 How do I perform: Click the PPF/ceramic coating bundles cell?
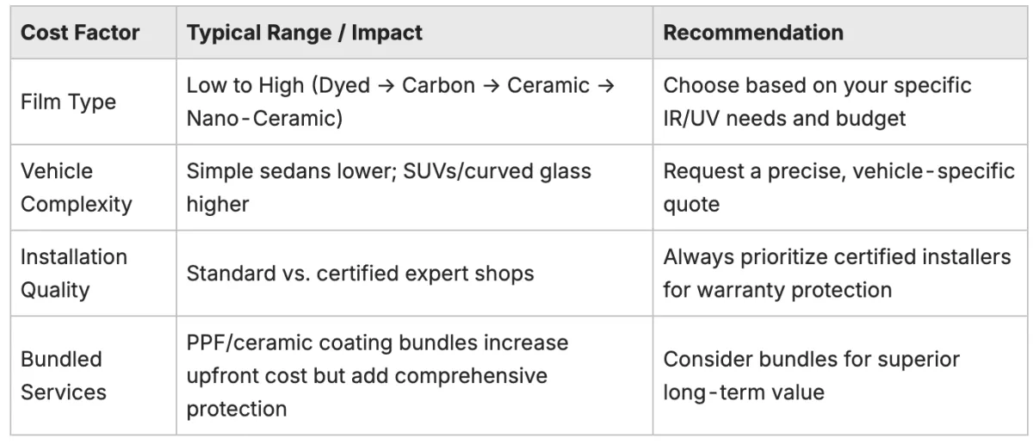click(378, 376)
